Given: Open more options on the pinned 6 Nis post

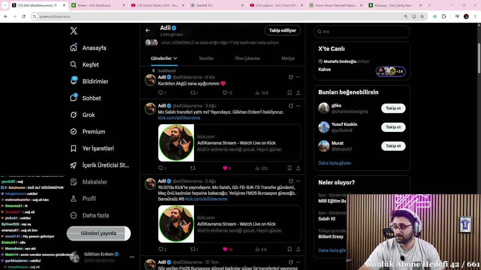Looking at the screenshot, I should [x=298, y=77].
